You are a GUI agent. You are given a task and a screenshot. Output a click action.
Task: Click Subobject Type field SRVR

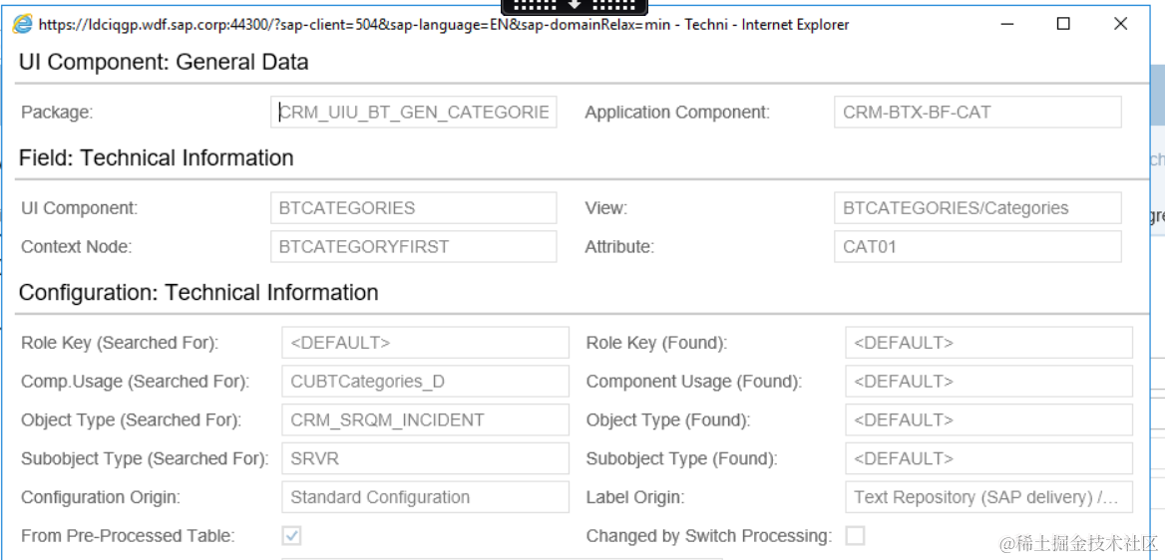pyautogui.click(x=426, y=458)
